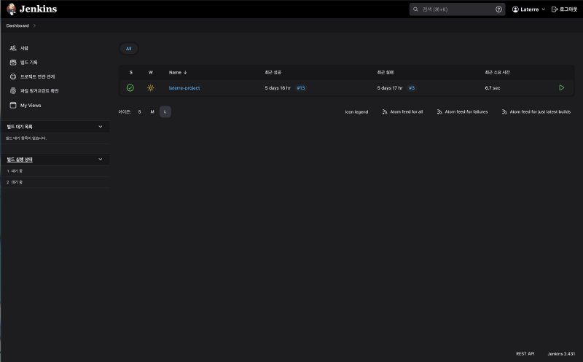Screen dimensions: 583x362
Task: Click the Jenkins logo icon
Action: pyautogui.click(x=12, y=9)
